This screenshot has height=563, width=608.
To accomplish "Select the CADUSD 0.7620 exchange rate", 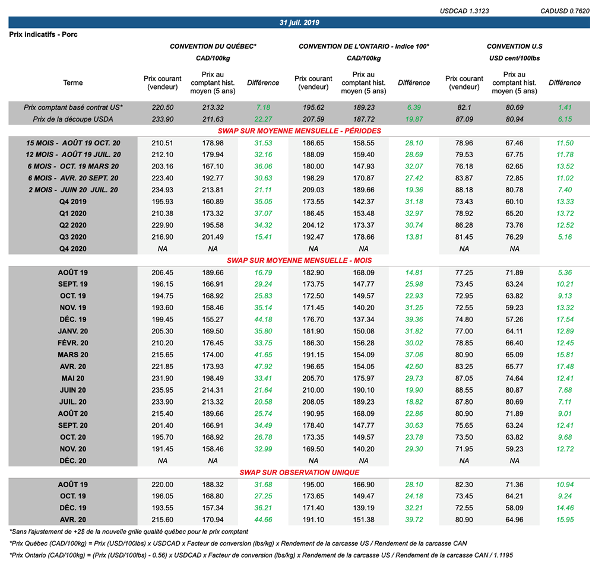I will [x=565, y=11].
